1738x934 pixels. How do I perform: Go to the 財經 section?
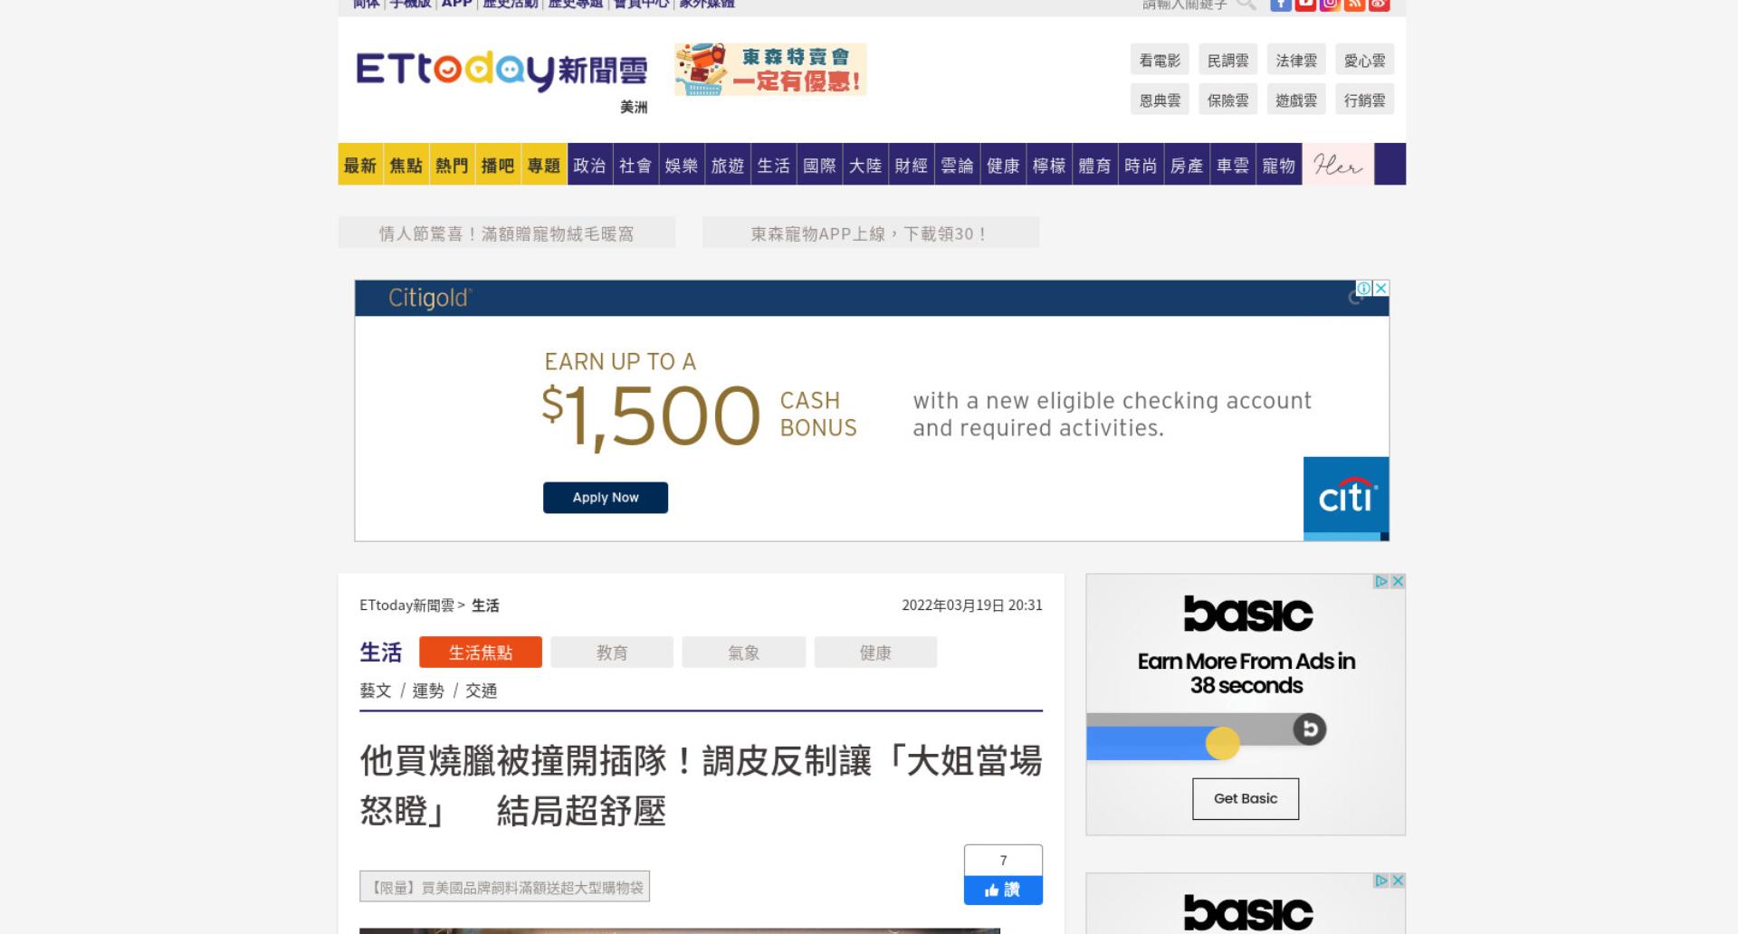click(x=912, y=165)
